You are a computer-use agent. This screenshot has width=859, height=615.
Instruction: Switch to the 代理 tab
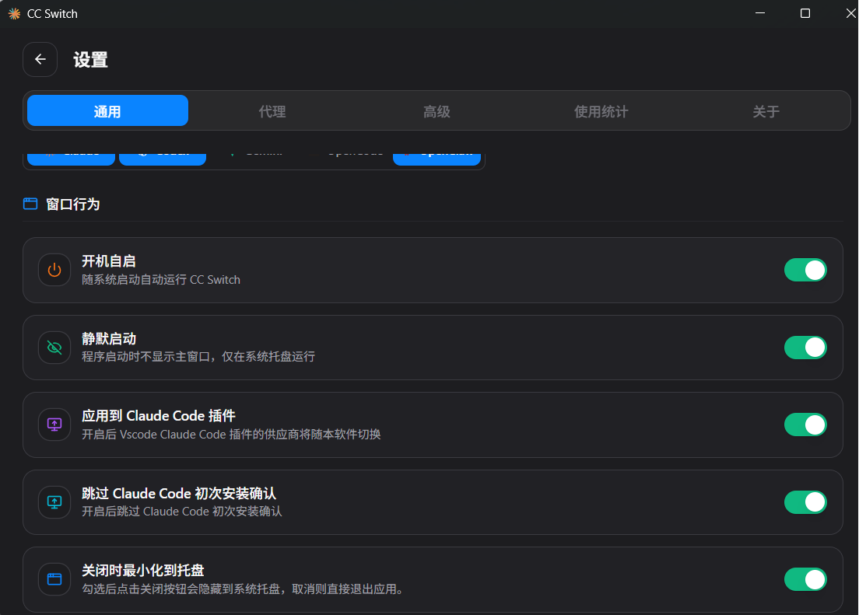point(272,112)
